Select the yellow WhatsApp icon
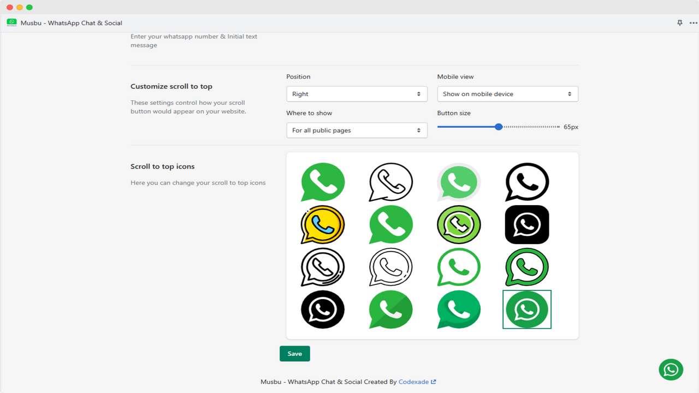 point(323,224)
